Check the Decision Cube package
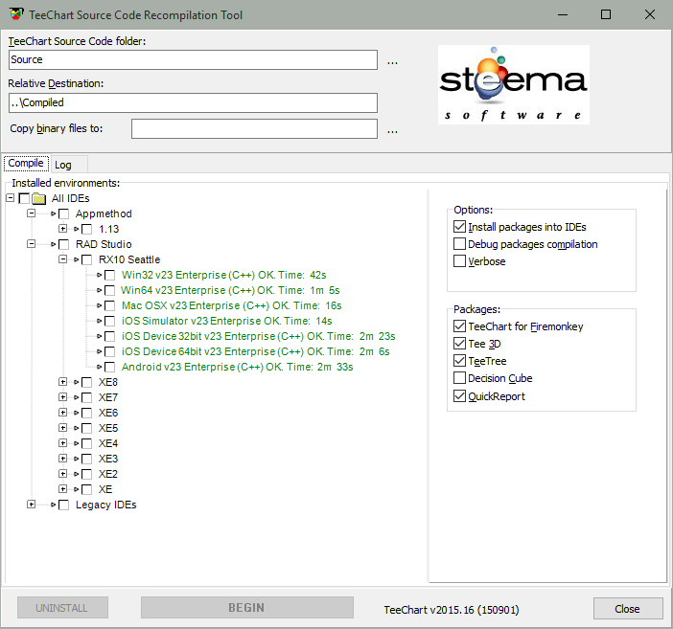The image size is (673, 629). (459, 378)
